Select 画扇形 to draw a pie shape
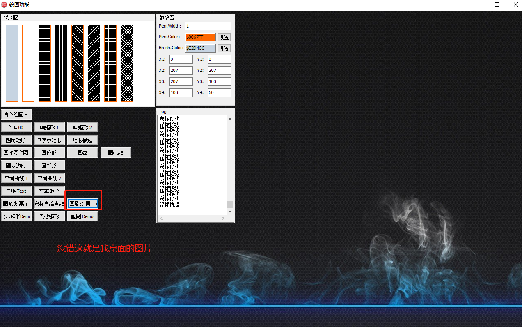The height and width of the screenshot is (327, 522). coord(49,152)
